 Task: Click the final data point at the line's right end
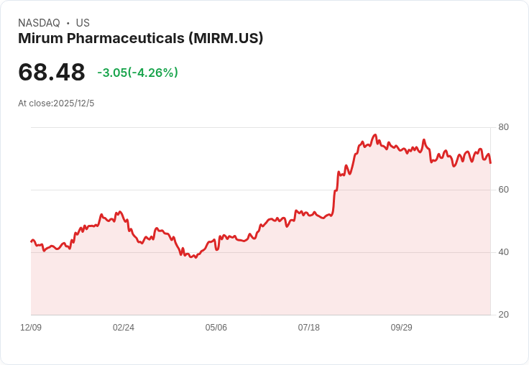(x=490, y=163)
